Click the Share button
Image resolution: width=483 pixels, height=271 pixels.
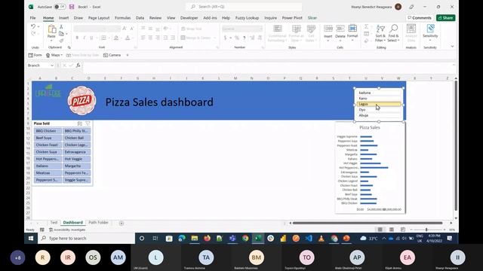(x=446, y=18)
